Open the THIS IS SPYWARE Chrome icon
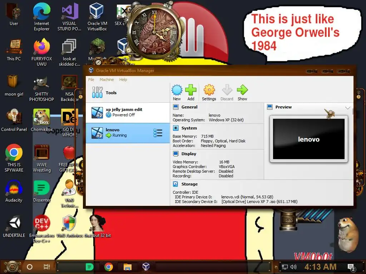The image size is (366, 274). [x=14, y=158]
